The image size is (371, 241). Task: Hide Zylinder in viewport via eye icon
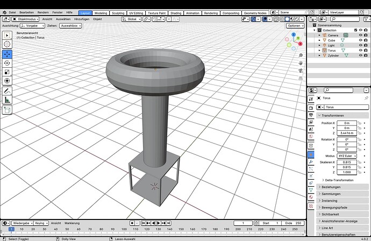(361, 55)
